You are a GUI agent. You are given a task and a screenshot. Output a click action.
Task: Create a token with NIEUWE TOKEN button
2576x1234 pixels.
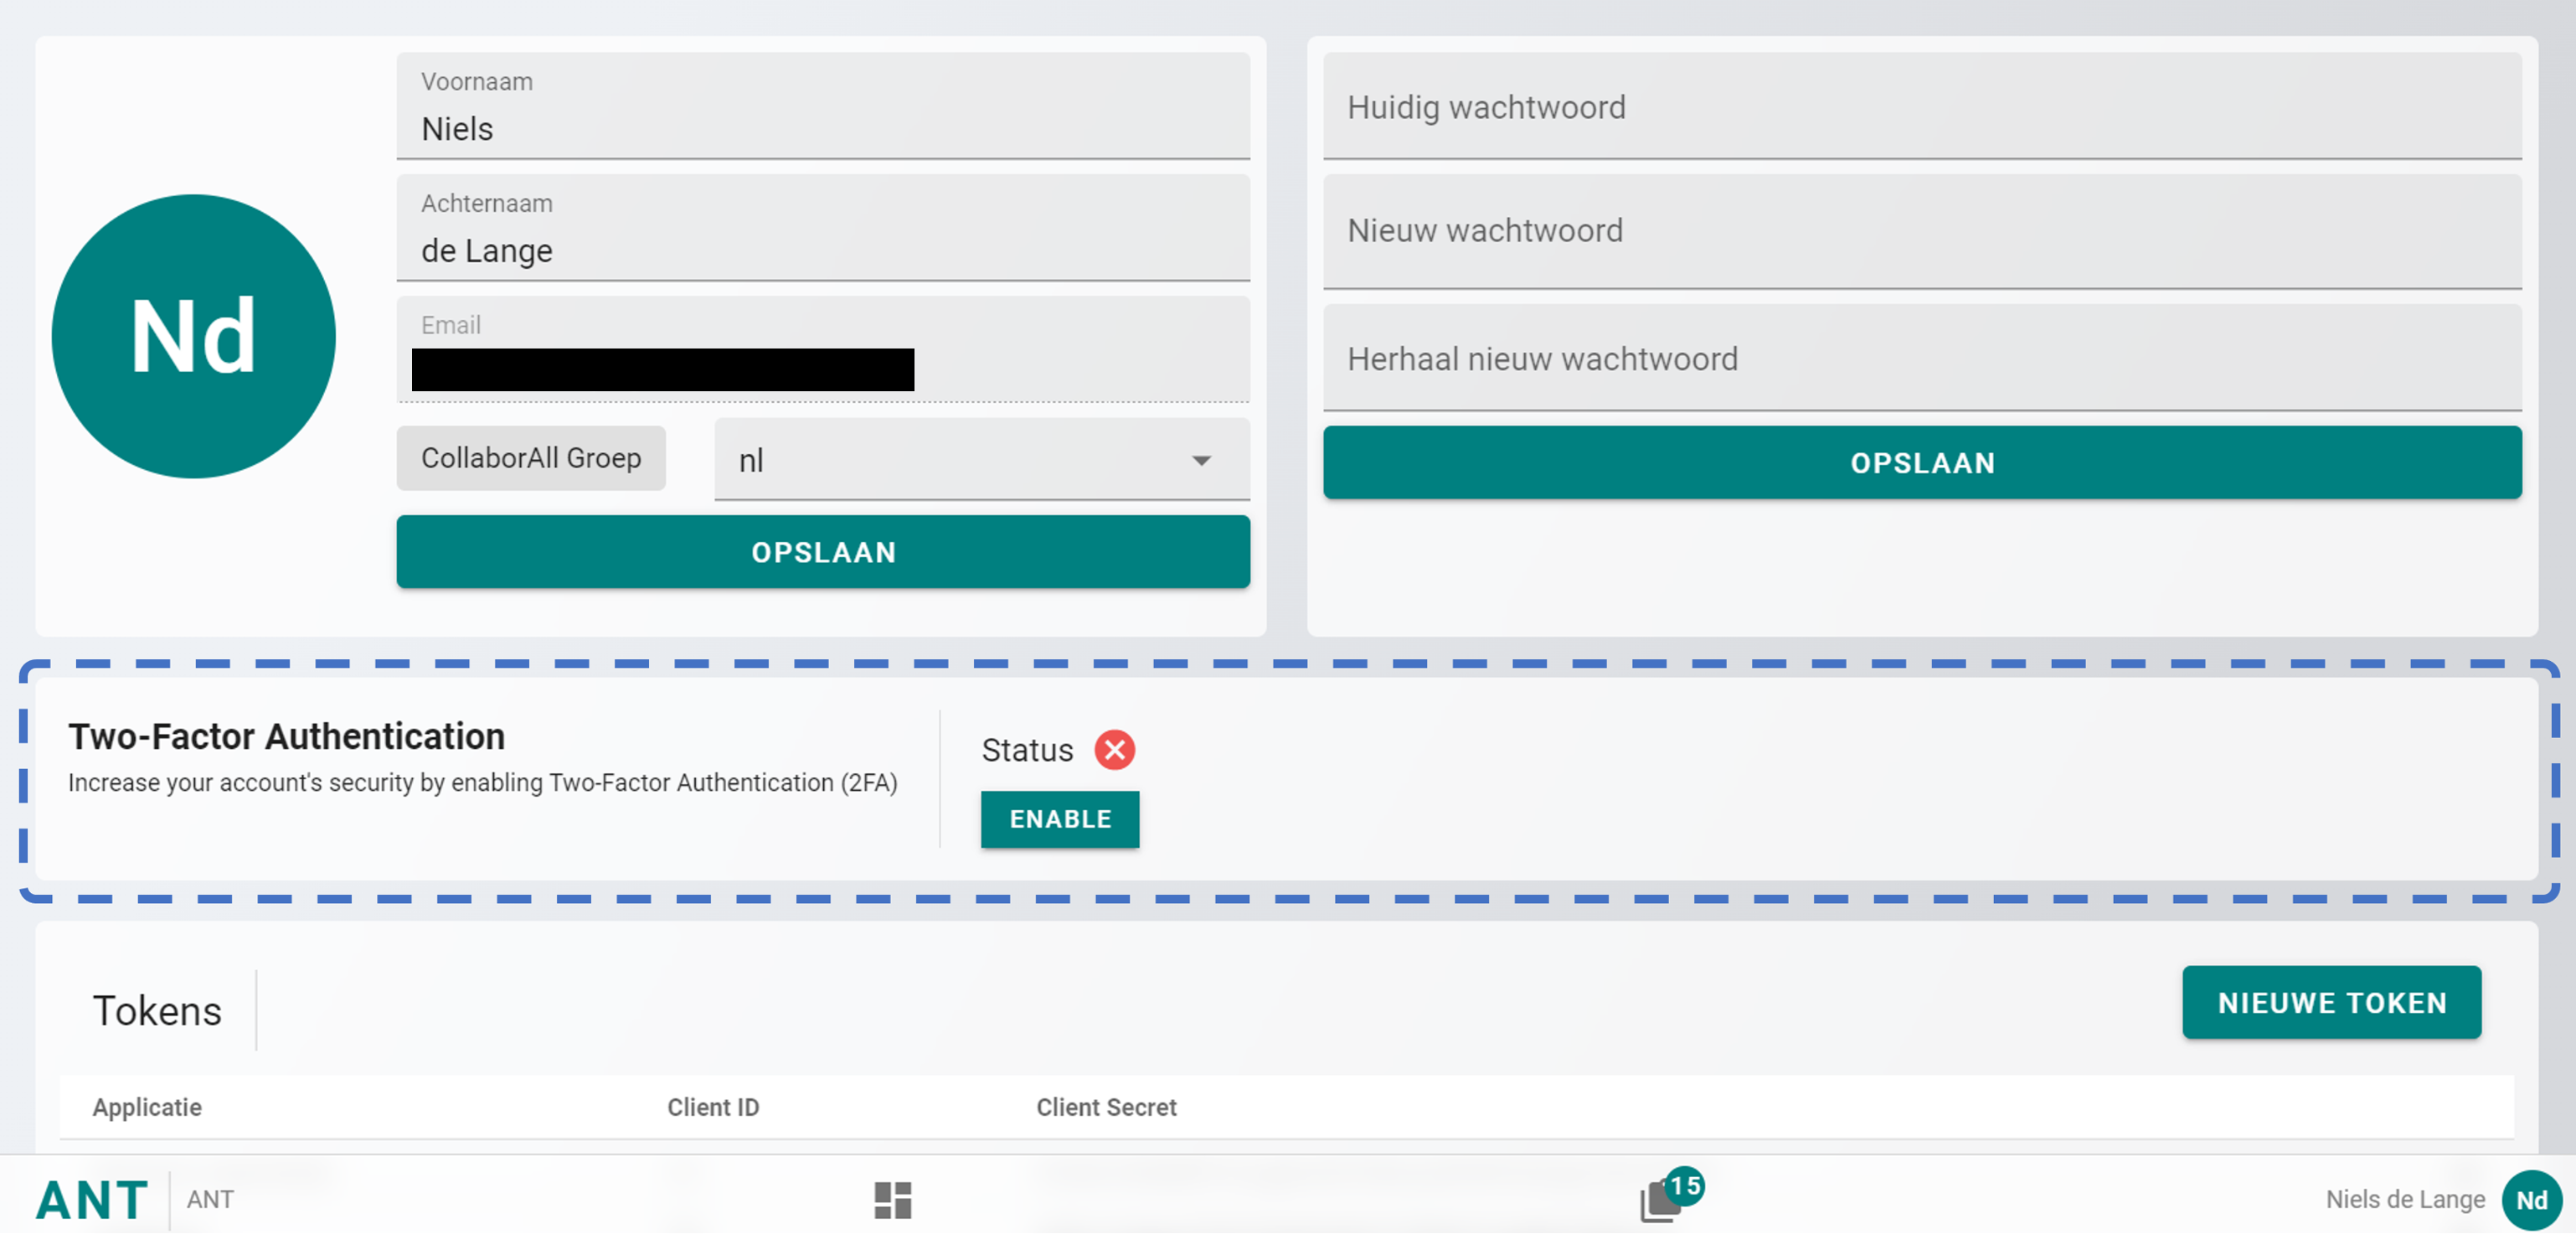tap(2331, 1002)
